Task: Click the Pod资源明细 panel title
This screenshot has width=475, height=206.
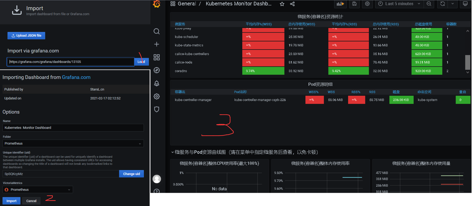Action: (320, 84)
